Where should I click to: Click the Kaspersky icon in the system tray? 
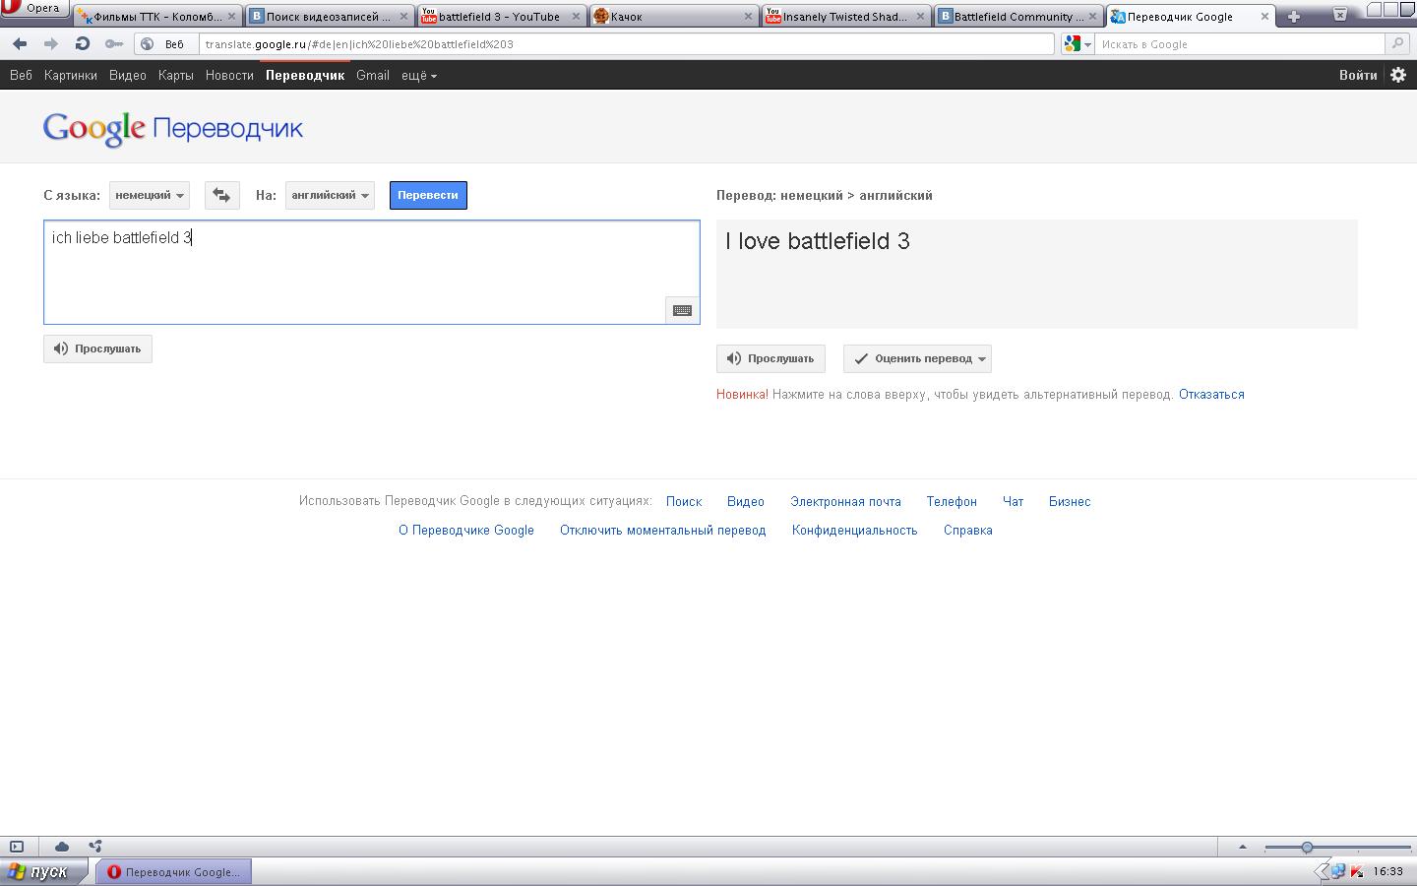coord(1357,871)
